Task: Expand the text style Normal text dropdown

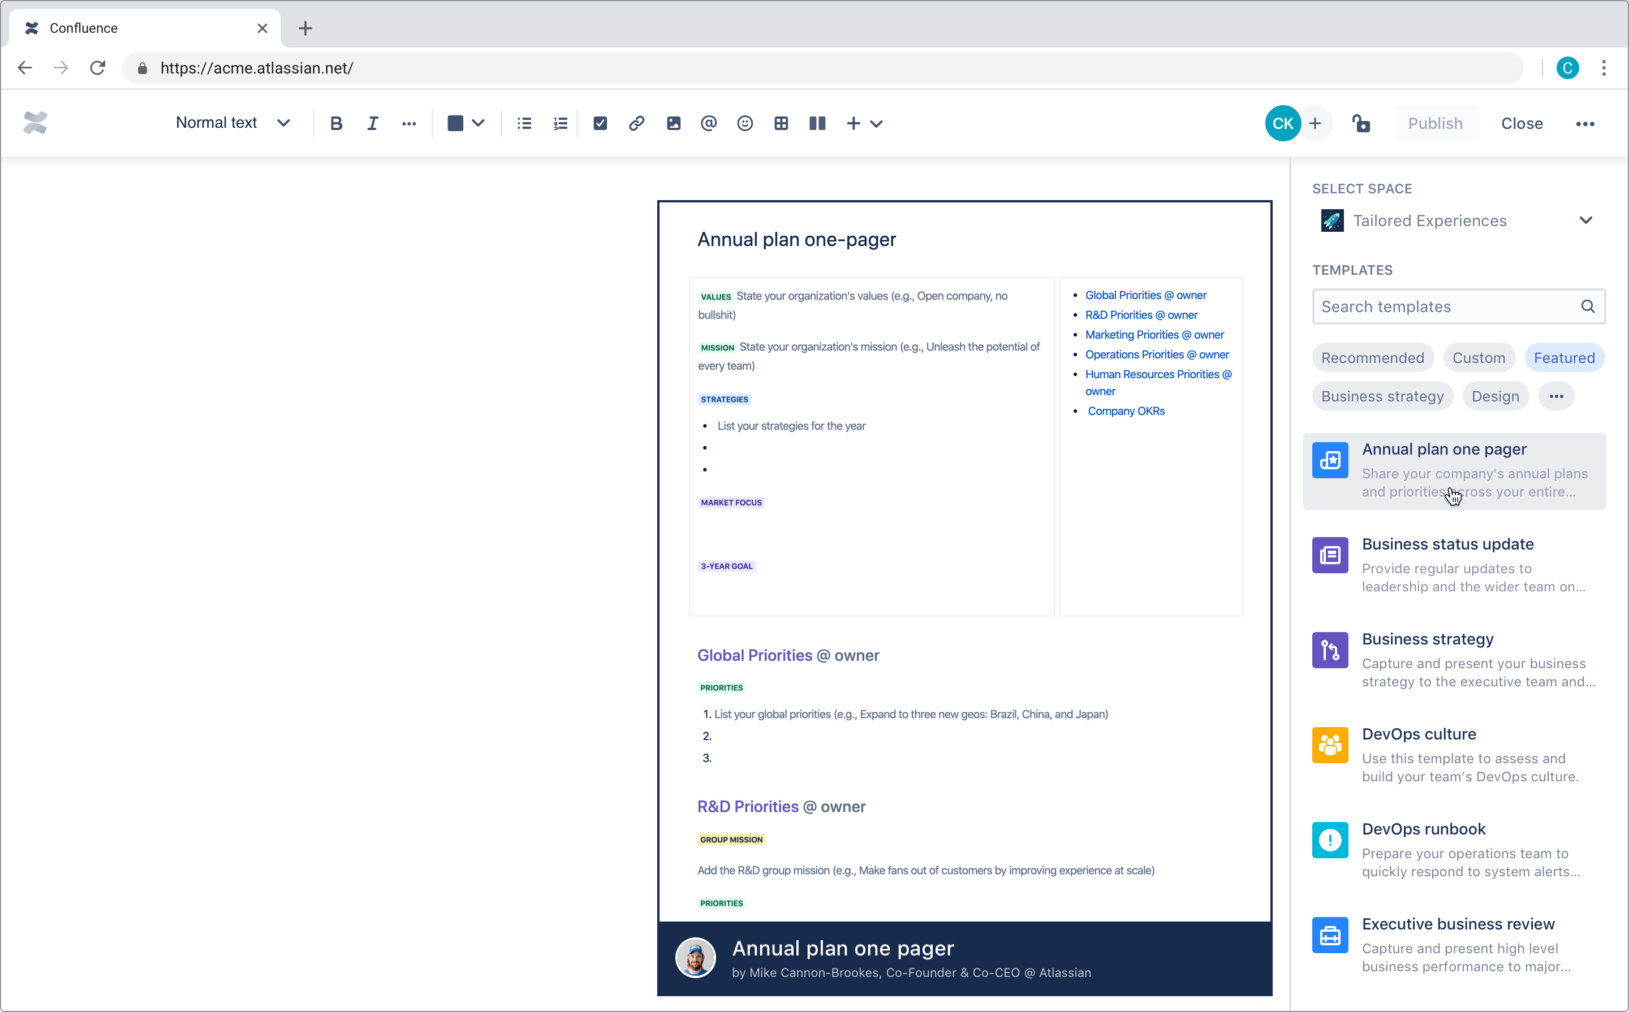Action: pos(229,124)
